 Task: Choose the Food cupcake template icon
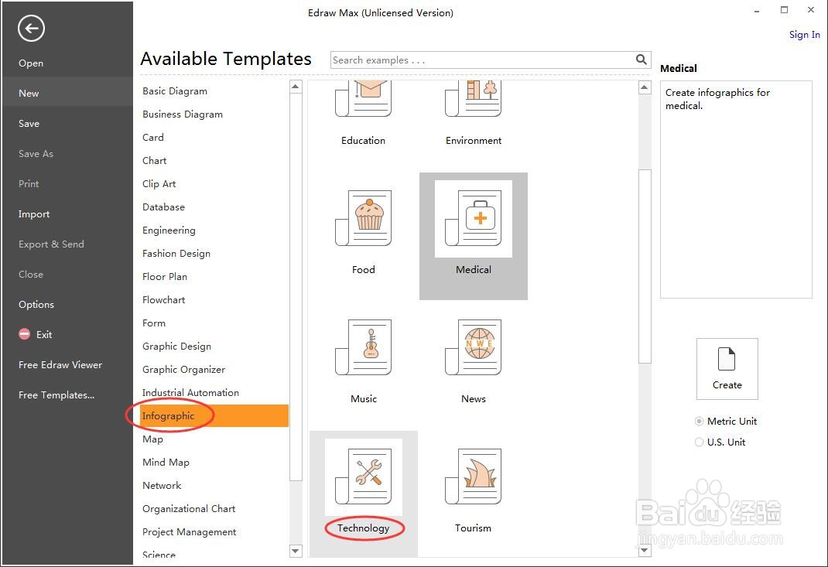pyautogui.click(x=363, y=218)
